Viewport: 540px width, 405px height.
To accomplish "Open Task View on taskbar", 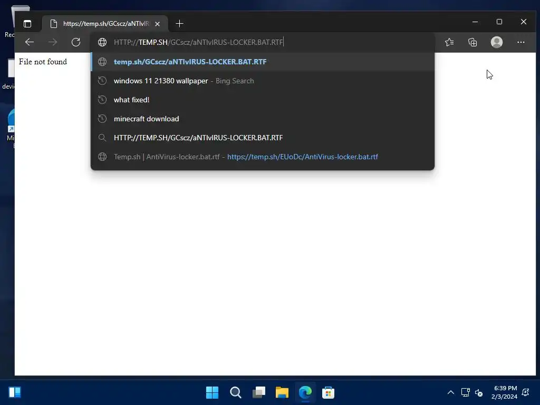I will [258, 392].
